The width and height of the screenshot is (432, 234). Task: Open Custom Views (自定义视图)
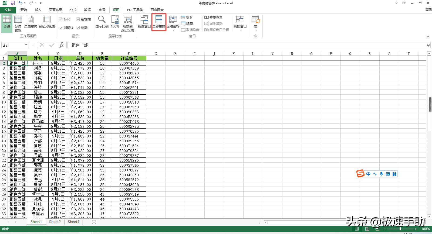point(47,22)
